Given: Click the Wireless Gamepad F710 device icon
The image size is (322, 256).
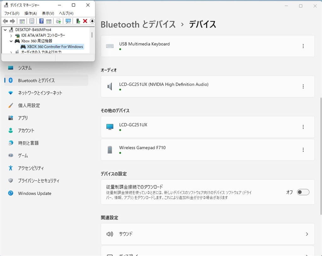Looking at the screenshot, I should point(110,150).
